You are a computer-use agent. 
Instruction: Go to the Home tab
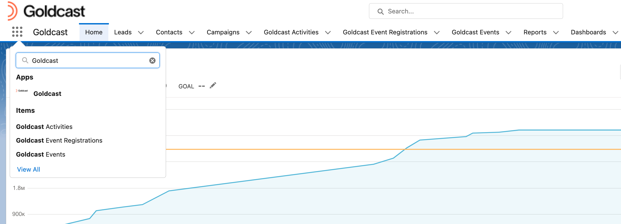click(94, 32)
